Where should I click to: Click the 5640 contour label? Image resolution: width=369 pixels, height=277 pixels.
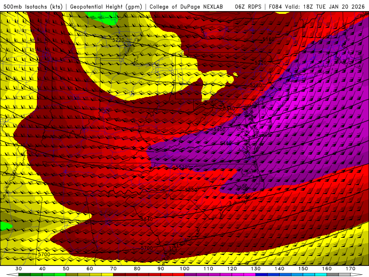(x=147, y=219)
